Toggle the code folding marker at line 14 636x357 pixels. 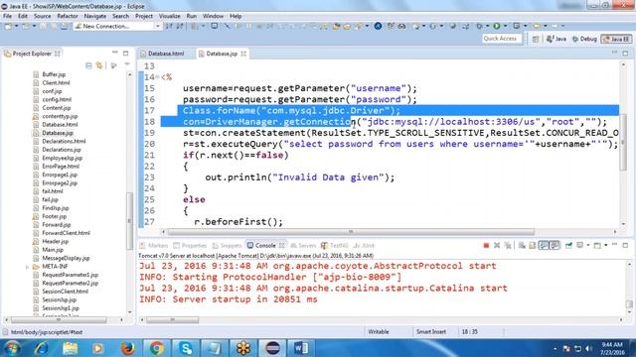pos(157,77)
